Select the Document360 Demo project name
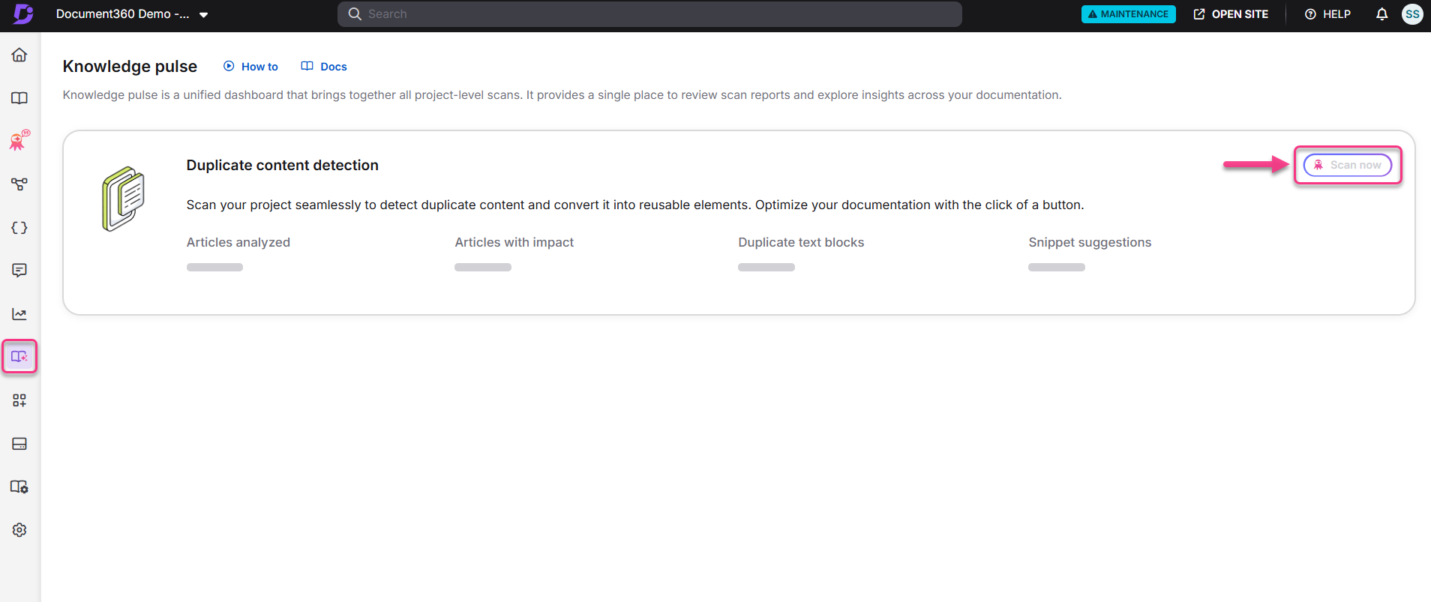 point(122,13)
